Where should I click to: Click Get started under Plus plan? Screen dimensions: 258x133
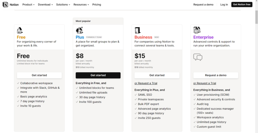coord(98,75)
